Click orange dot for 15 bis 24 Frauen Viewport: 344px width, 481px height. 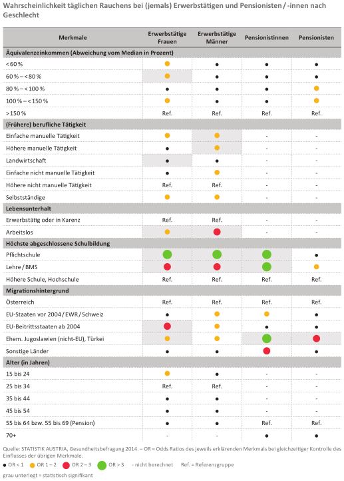[167, 373]
